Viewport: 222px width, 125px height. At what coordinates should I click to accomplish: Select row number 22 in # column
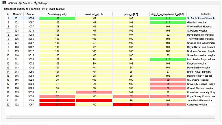coord(8,104)
